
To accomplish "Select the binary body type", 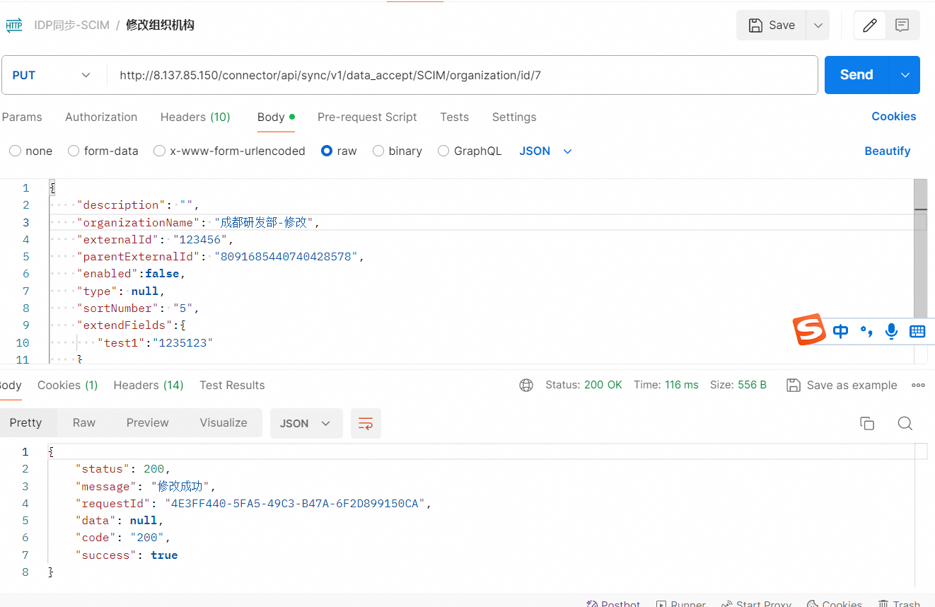I will coord(397,151).
